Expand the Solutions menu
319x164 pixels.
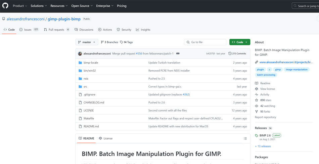click(x=39, y=6)
